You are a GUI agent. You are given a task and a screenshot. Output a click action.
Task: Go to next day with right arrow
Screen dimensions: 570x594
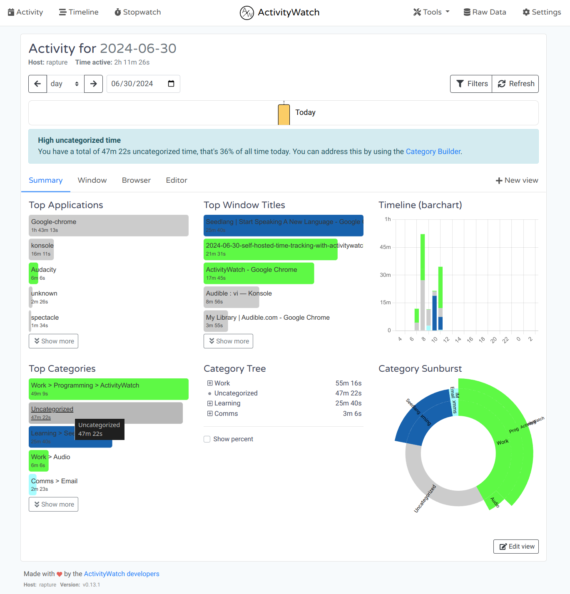pyautogui.click(x=93, y=84)
